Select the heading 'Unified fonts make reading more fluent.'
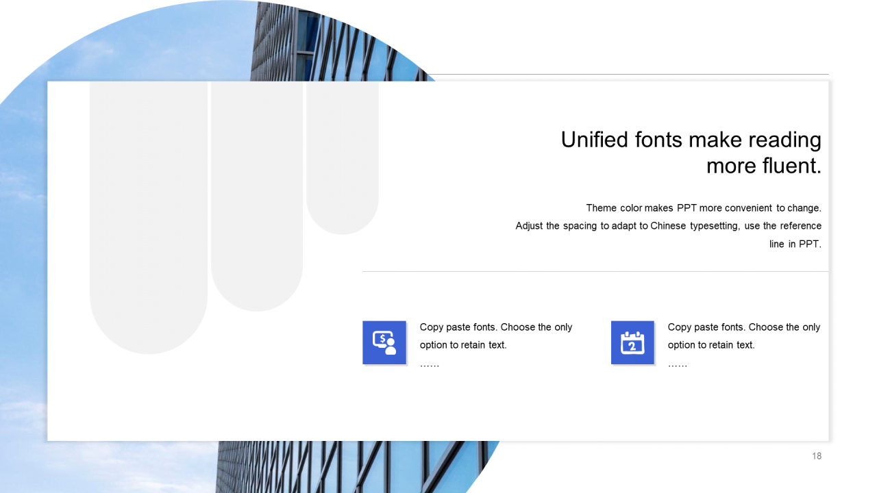877x493 pixels. pos(691,153)
